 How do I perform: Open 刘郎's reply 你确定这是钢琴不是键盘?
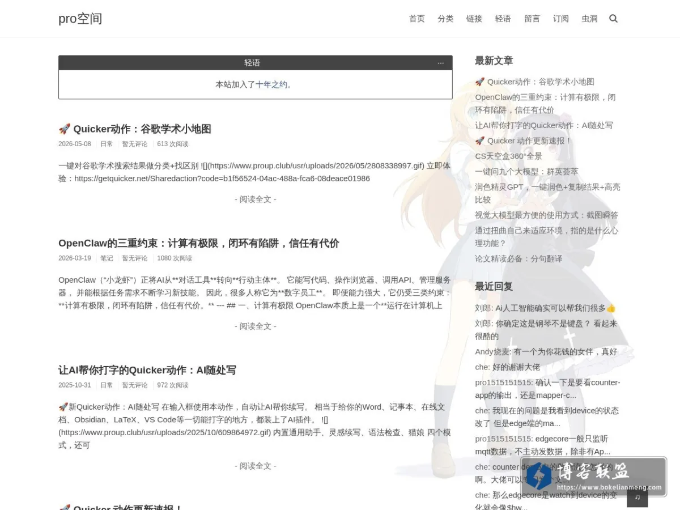pyautogui.click(x=546, y=330)
